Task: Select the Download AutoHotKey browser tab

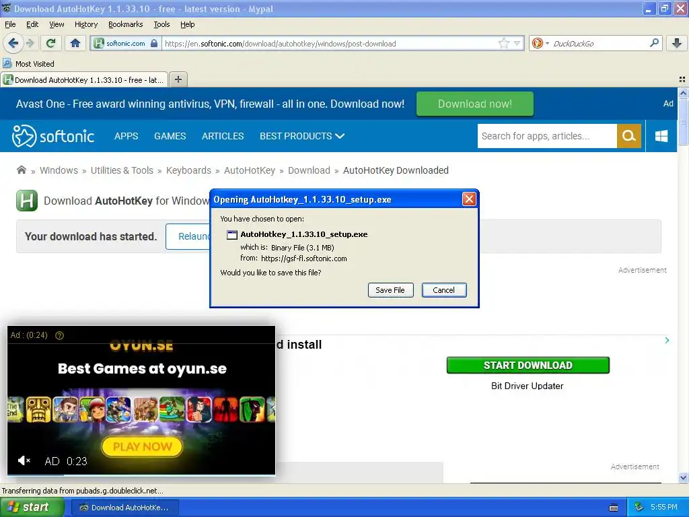Action: click(84, 79)
